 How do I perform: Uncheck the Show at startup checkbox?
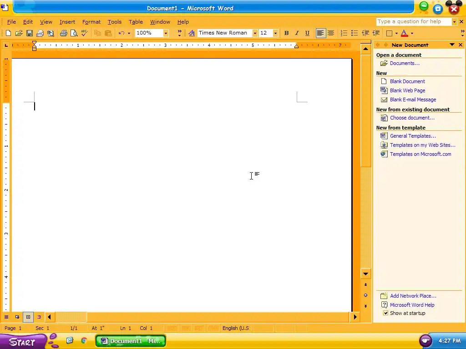pos(385,313)
